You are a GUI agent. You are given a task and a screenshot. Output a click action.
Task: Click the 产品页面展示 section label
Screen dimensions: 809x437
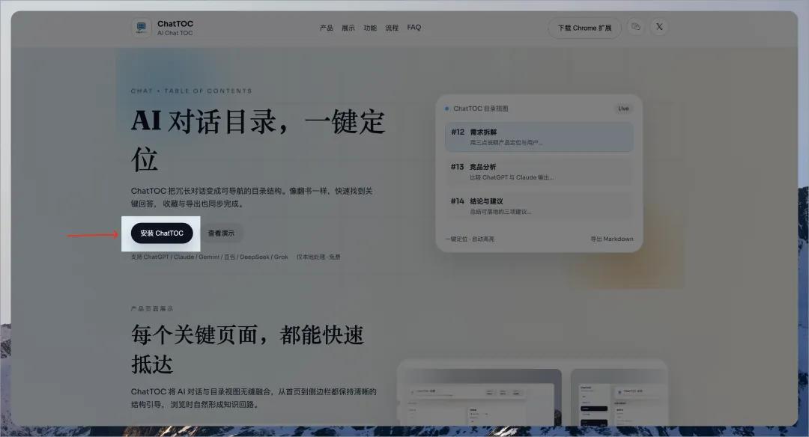(x=152, y=309)
